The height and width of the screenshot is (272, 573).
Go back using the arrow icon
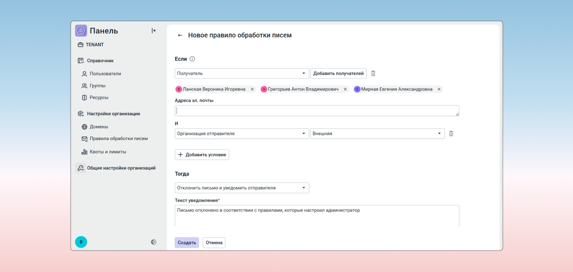(x=180, y=35)
